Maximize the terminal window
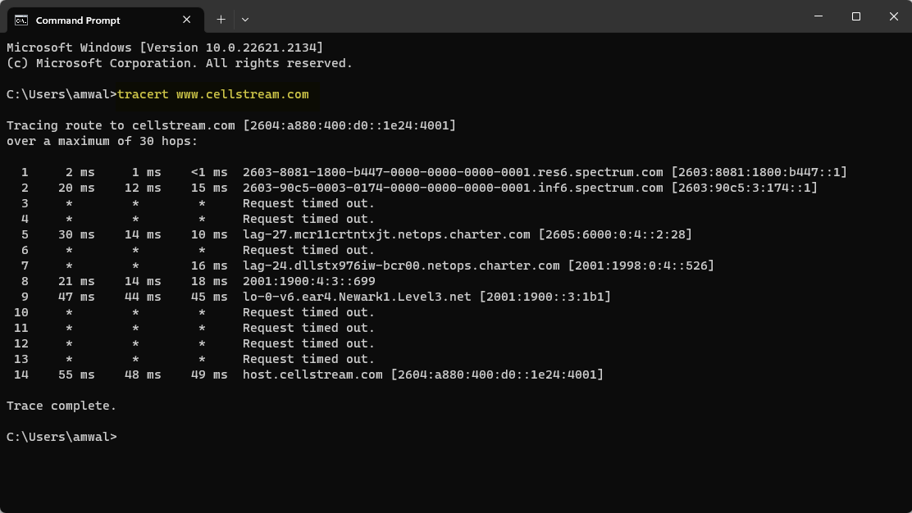Viewport: 912px width, 513px height. tap(856, 16)
